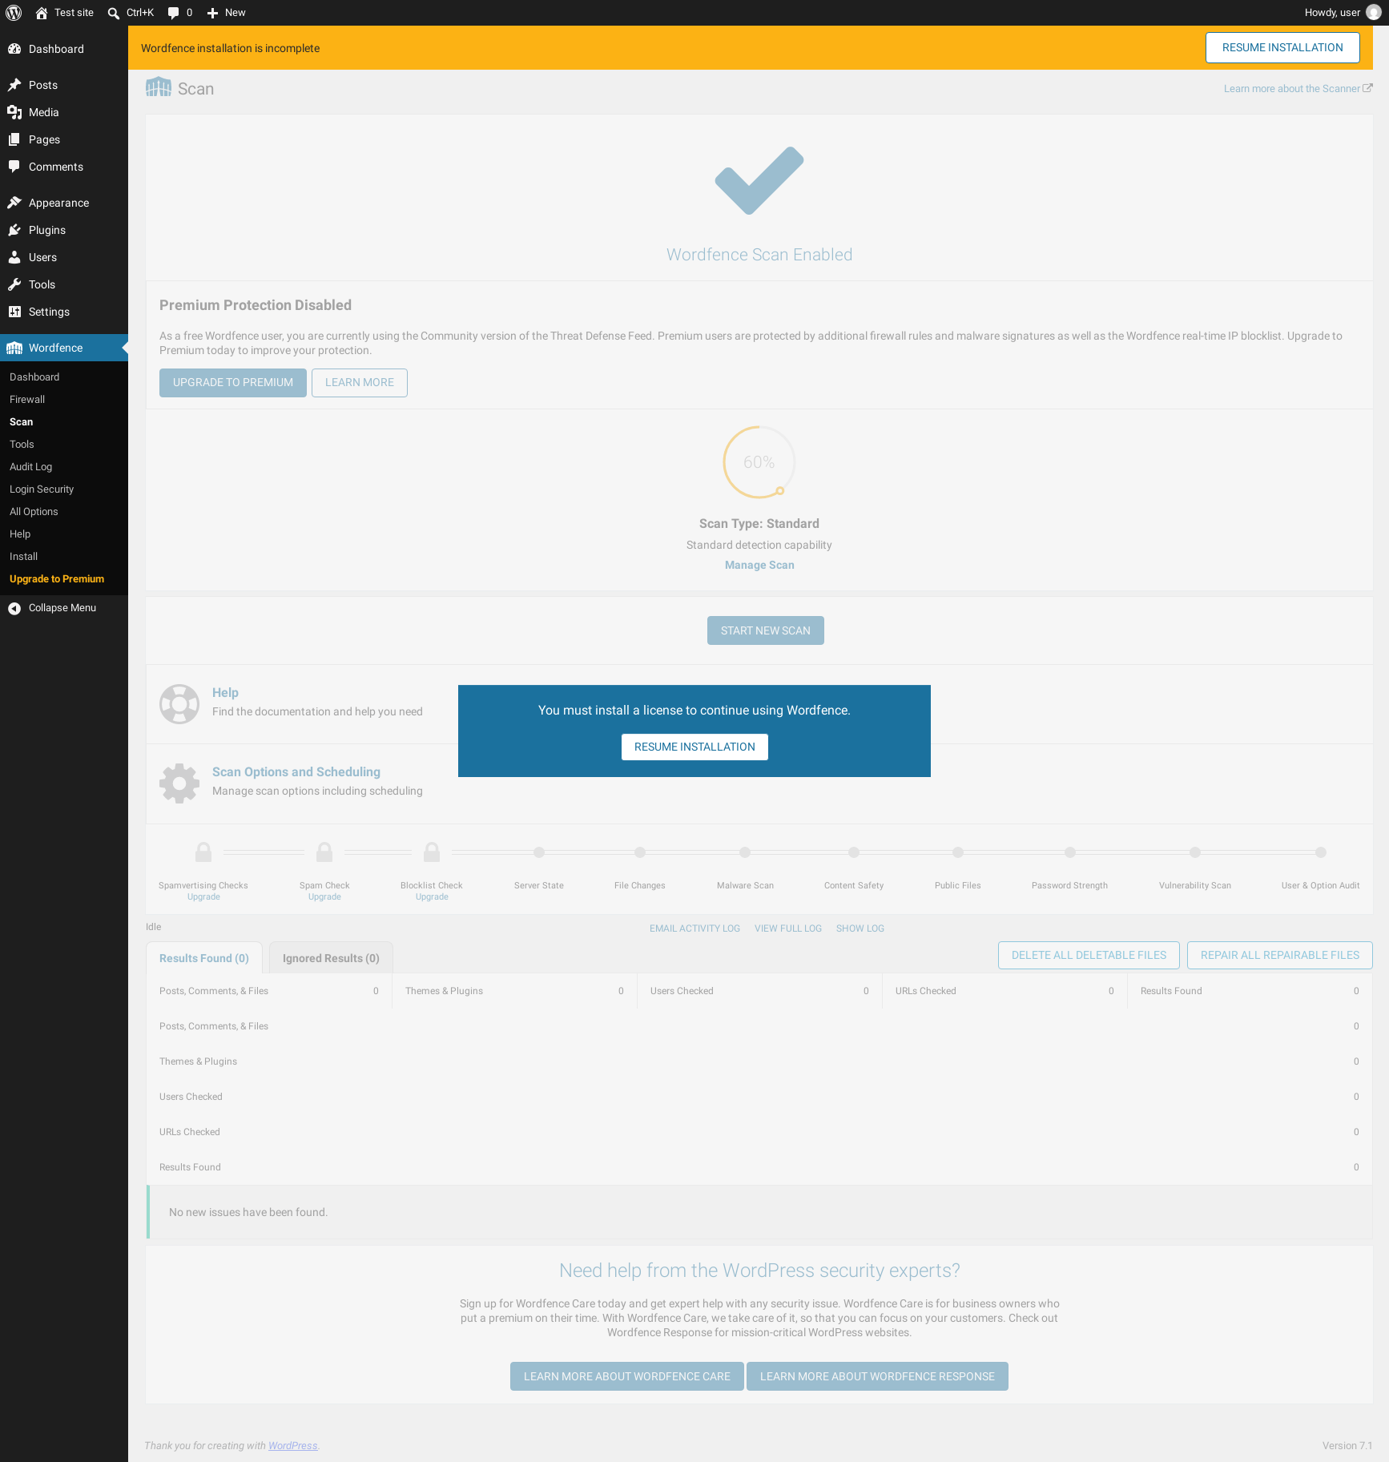Click the Appearance brush icon
This screenshot has width=1389, height=1462.
point(14,203)
